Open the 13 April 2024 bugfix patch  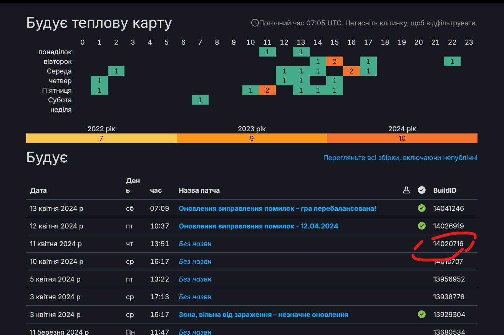pyautogui.click(x=277, y=208)
